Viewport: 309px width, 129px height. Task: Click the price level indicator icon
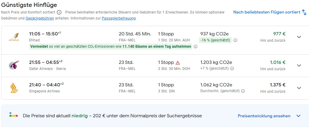click(14, 115)
